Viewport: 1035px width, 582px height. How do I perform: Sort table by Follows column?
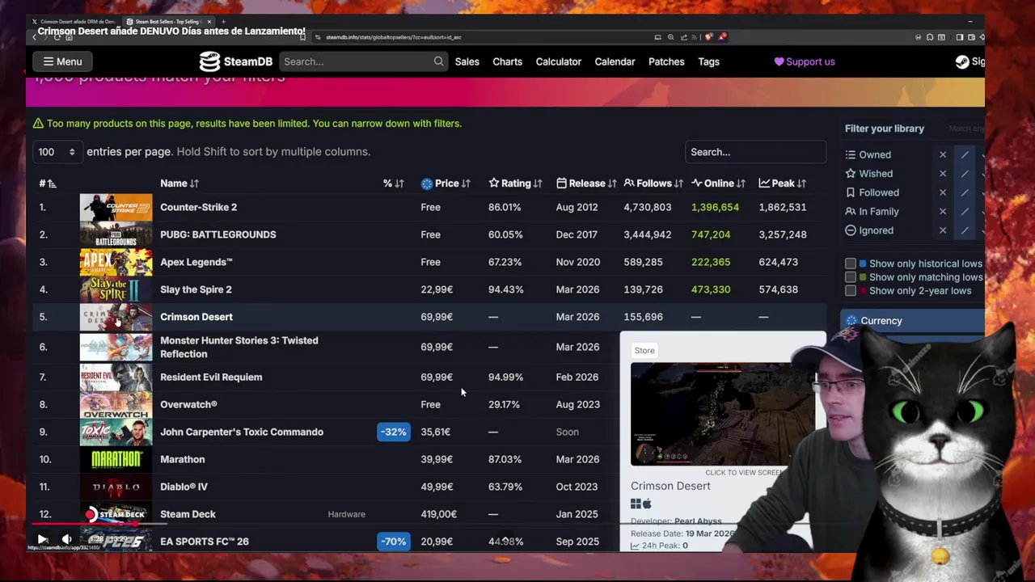coord(654,183)
